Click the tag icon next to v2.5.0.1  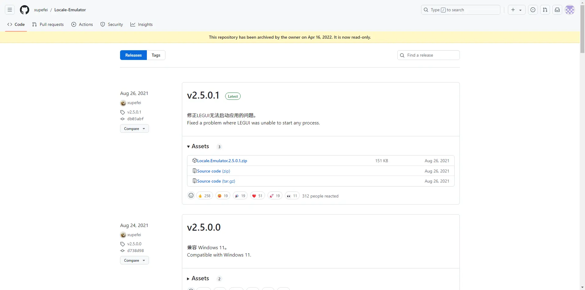[122, 112]
